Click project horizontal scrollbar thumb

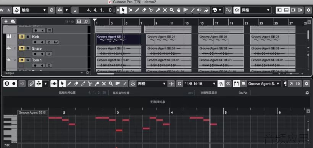pyautogui.click(x=105, y=73)
